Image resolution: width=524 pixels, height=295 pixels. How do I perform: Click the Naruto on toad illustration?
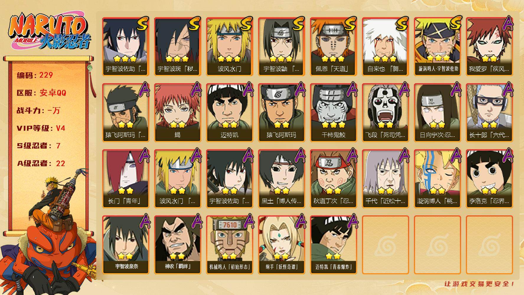click(49, 233)
